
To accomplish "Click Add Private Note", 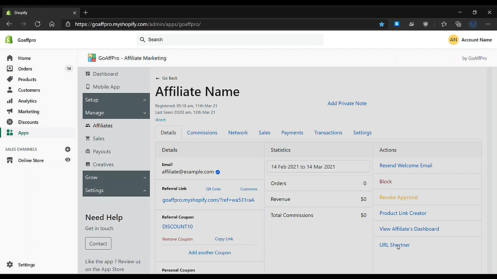I will [x=347, y=103].
